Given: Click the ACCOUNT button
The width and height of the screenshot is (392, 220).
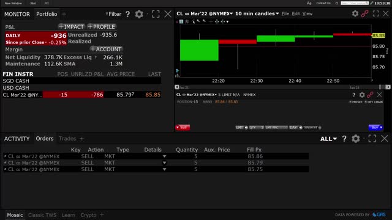Looking at the screenshot, I should click(106, 49).
